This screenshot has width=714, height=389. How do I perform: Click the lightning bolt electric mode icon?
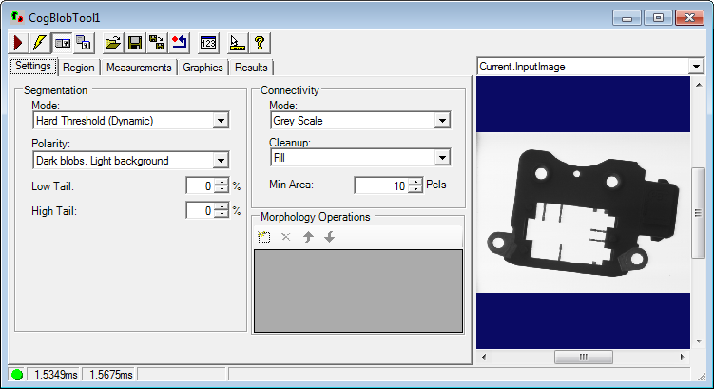[x=39, y=42]
